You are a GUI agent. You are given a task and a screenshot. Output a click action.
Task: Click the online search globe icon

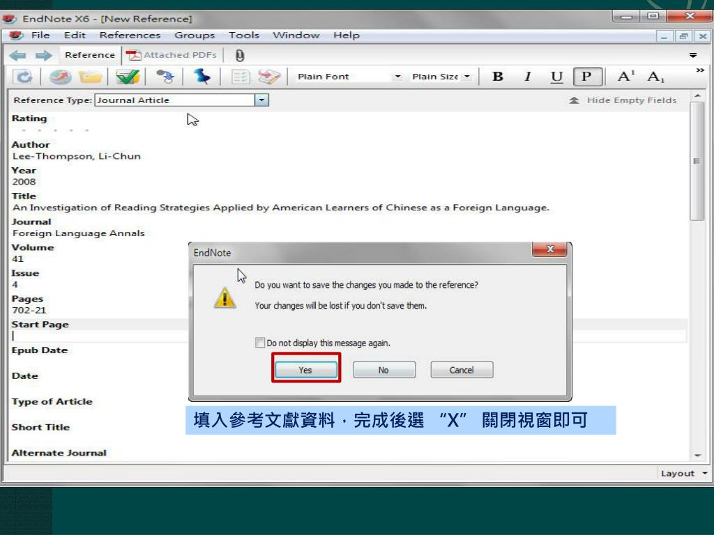[x=60, y=77]
